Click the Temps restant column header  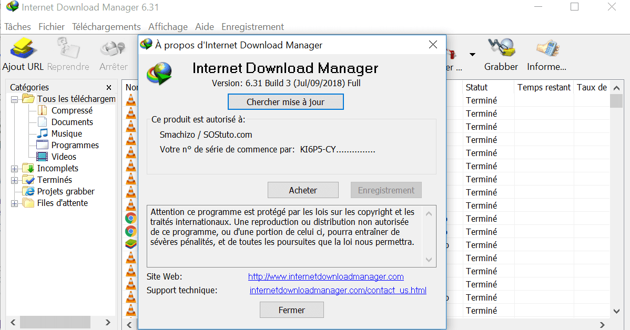[x=544, y=87]
